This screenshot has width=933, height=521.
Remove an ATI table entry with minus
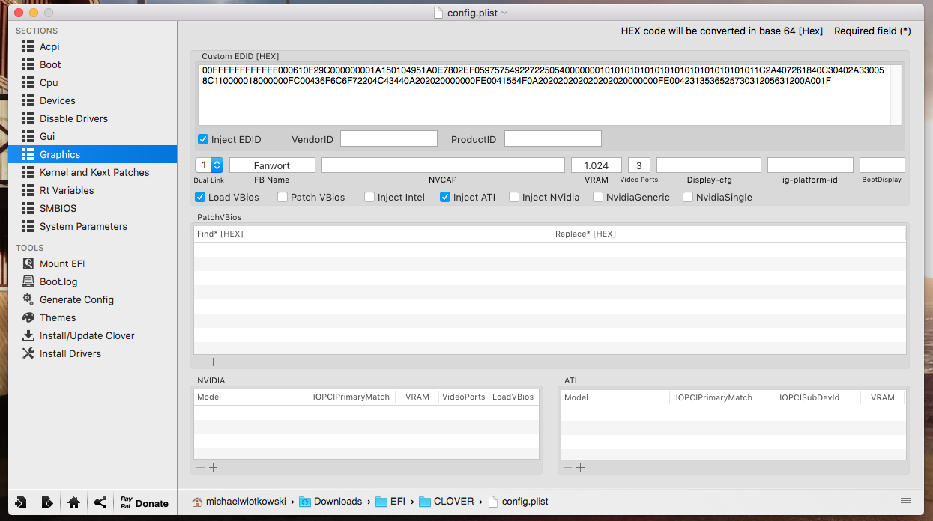tap(567, 467)
